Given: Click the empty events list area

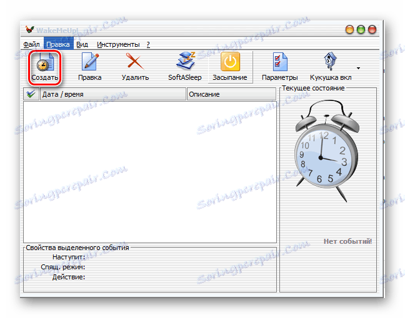Looking at the screenshot, I should (150, 172).
